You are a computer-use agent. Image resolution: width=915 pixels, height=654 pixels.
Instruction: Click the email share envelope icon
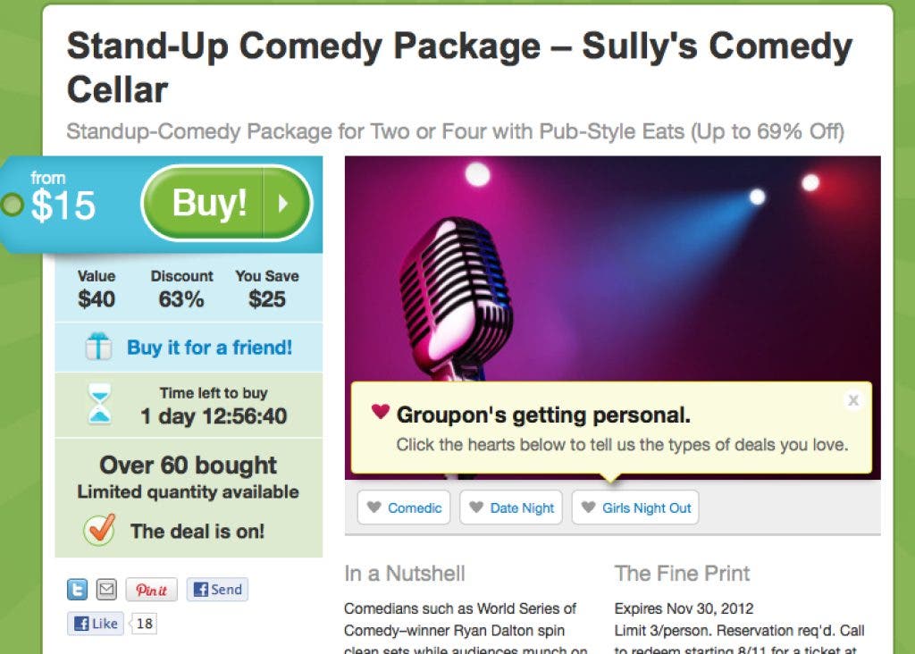106,590
